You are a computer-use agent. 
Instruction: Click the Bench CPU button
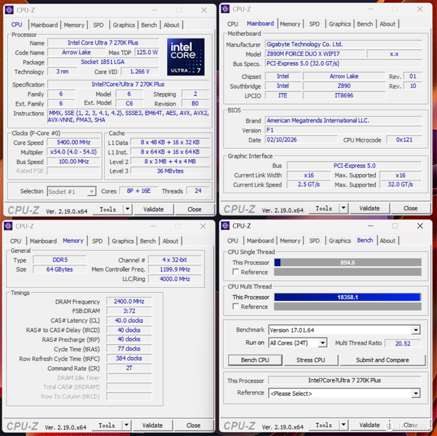pyautogui.click(x=255, y=360)
